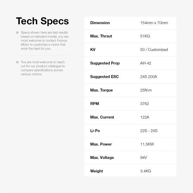Click the Max. Torque label
Viewport: 193px width, 193px height.
(x=101, y=90)
